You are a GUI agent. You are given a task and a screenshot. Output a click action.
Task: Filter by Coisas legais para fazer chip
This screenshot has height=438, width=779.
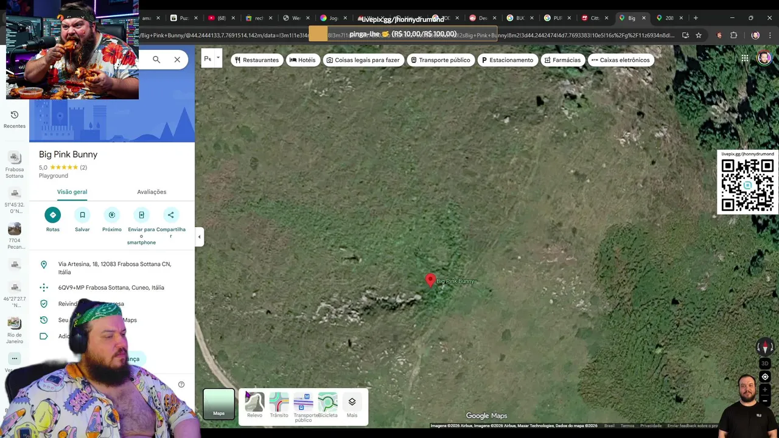[x=363, y=60]
